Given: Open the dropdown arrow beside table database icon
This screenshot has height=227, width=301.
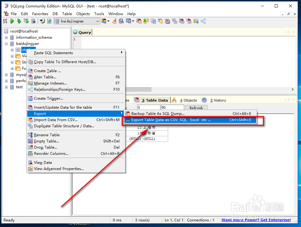Looking at the screenshot, I should (x=133, y=21).
